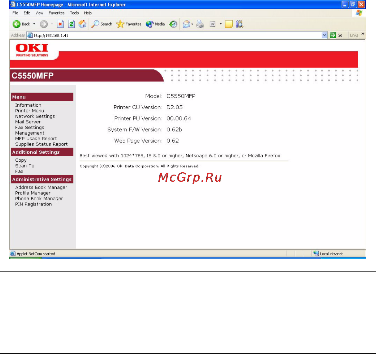This screenshot has width=376, height=354.
Task: Open the Help menu
Action: coord(88,13)
